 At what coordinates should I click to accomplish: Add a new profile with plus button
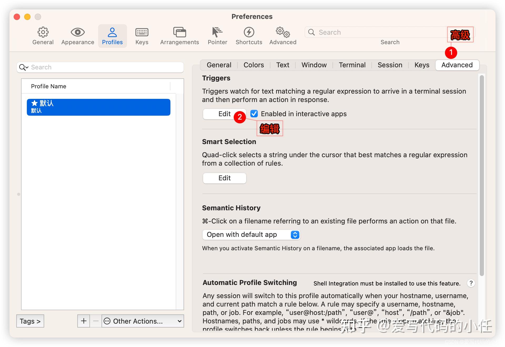84,321
